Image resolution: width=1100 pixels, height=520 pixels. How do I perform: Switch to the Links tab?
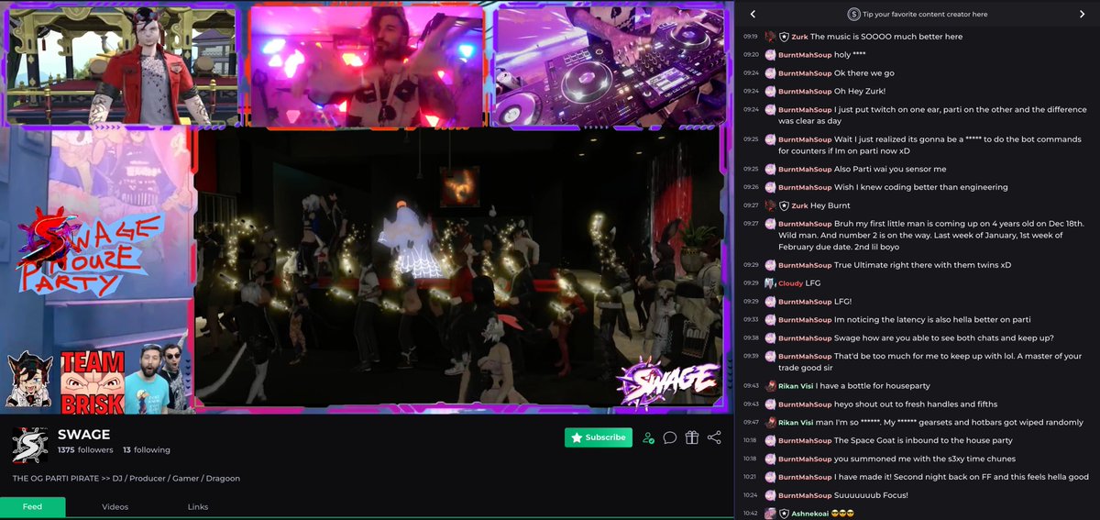point(198,507)
